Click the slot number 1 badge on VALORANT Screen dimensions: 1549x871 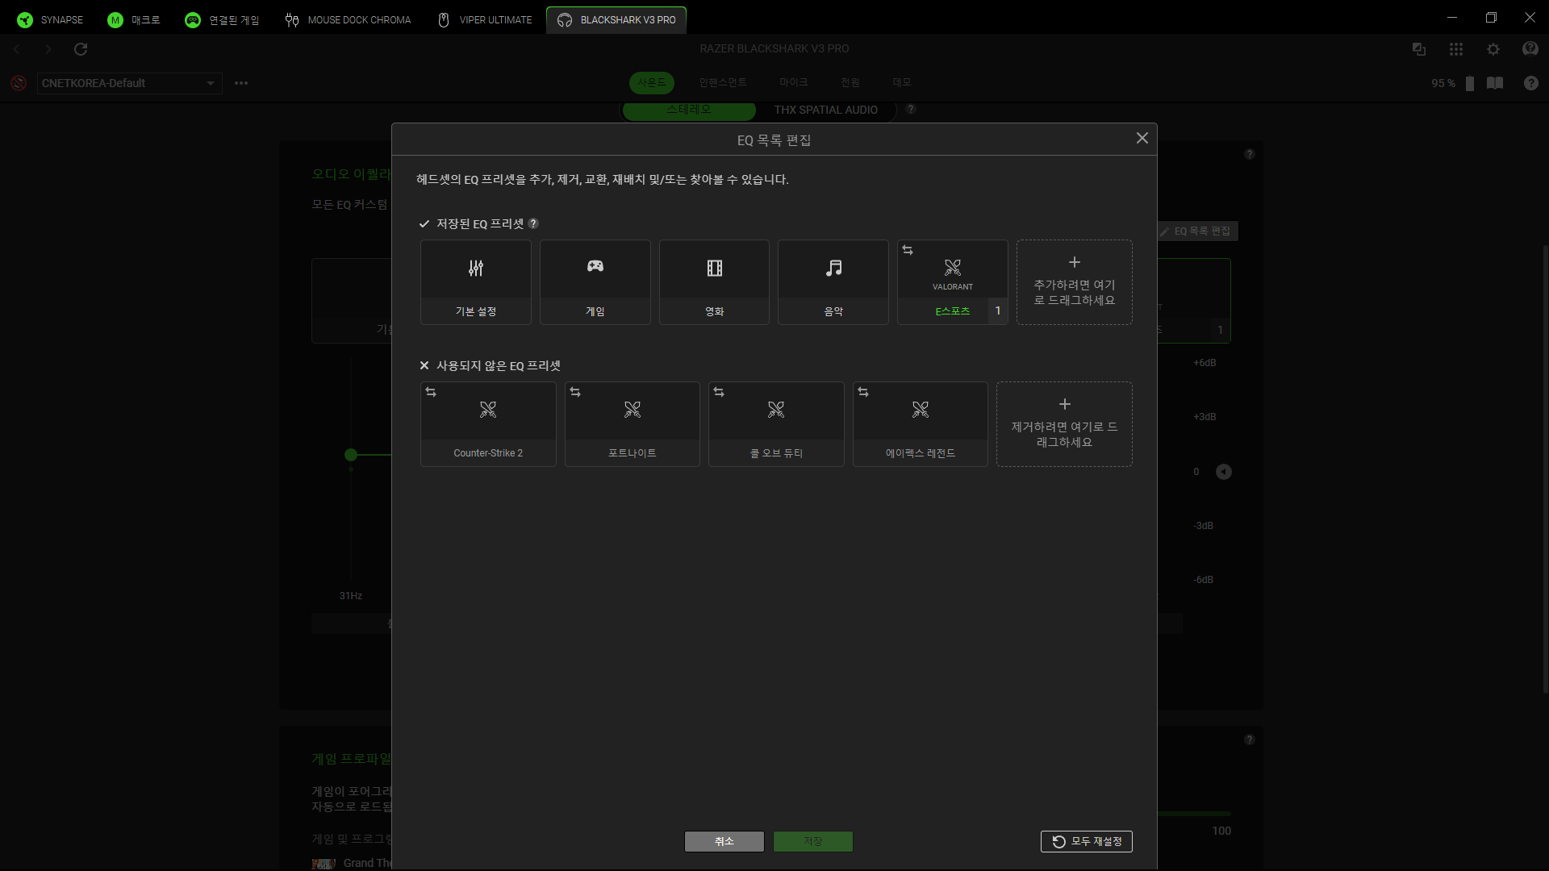pyautogui.click(x=998, y=311)
